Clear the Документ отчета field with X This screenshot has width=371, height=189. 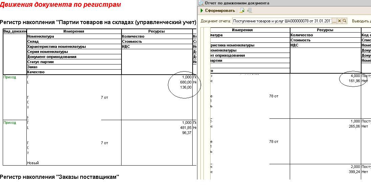click(339, 21)
